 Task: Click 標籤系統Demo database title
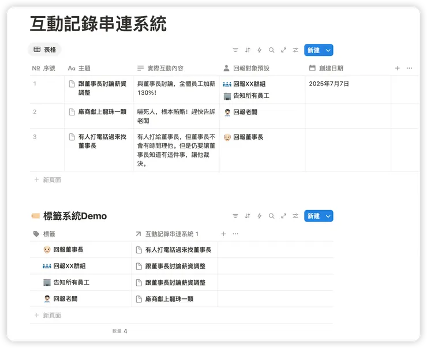75,216
